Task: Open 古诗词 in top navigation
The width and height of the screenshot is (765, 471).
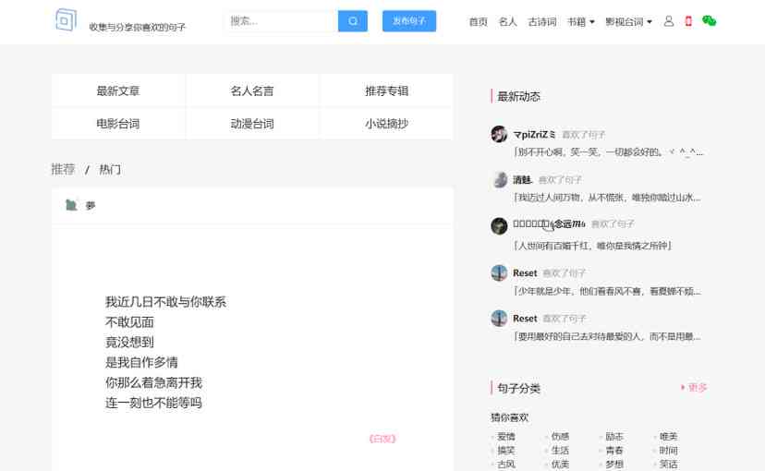Action: [x=542, y=22]
